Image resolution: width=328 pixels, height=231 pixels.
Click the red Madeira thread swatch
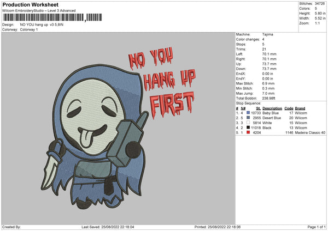pyautogui.click(x=248, y=132)
